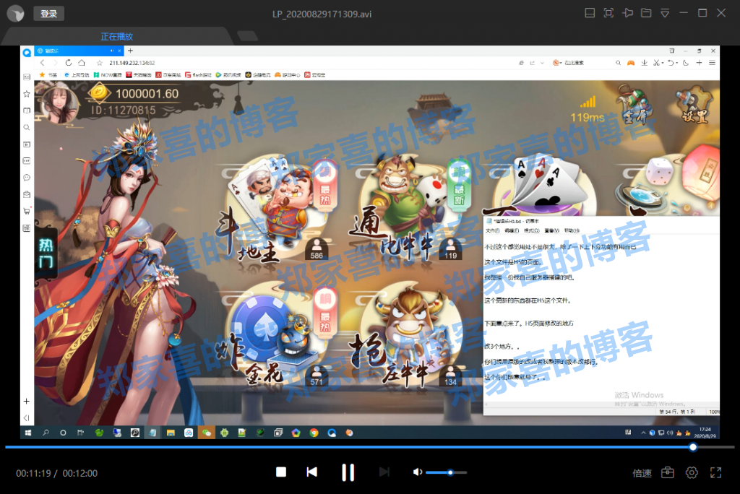Click the 全屏 game button
This screenshot has height=494, width=740.
(x=634, y=105)
